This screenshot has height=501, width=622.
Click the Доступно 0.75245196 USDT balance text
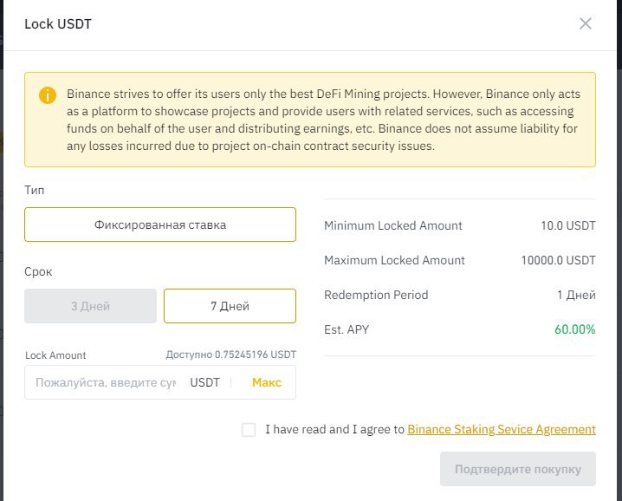point(231,355)
